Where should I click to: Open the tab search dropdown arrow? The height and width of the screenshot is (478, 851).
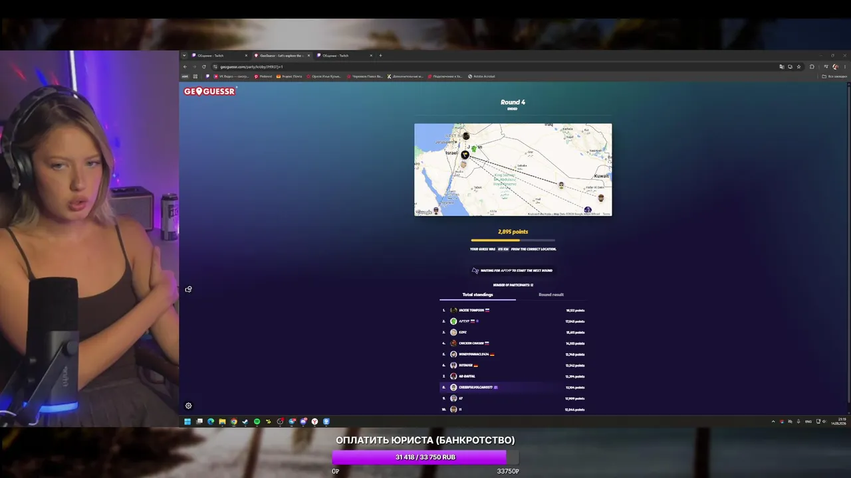click(x=184, y=56)
